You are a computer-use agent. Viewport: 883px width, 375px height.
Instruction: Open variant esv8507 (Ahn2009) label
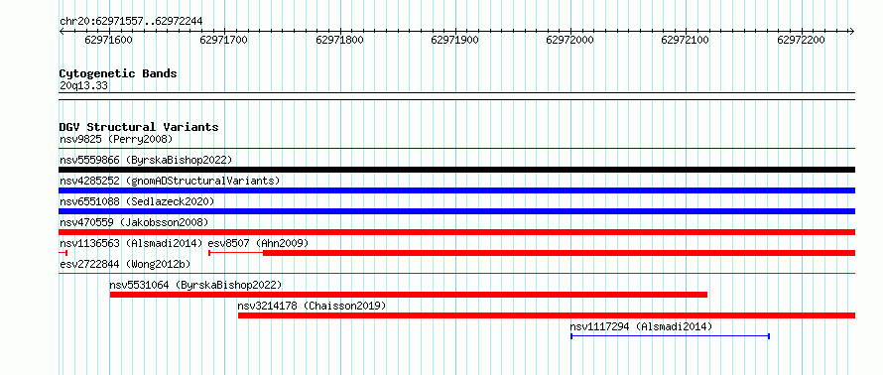[x=259, y=243]
